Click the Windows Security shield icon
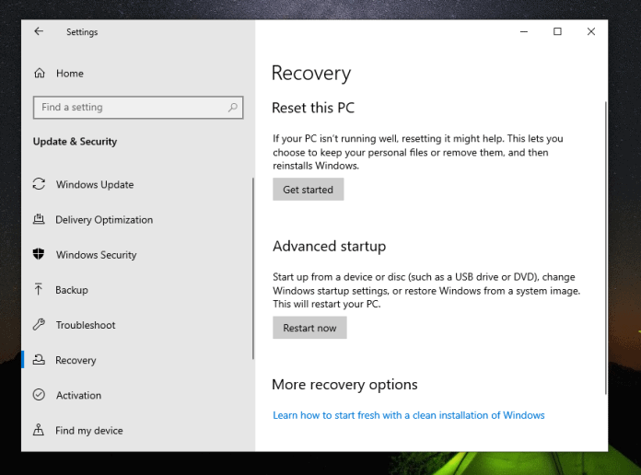Viewport: 641px width, 475px height. pyautogui.click(x=39, y=255)
